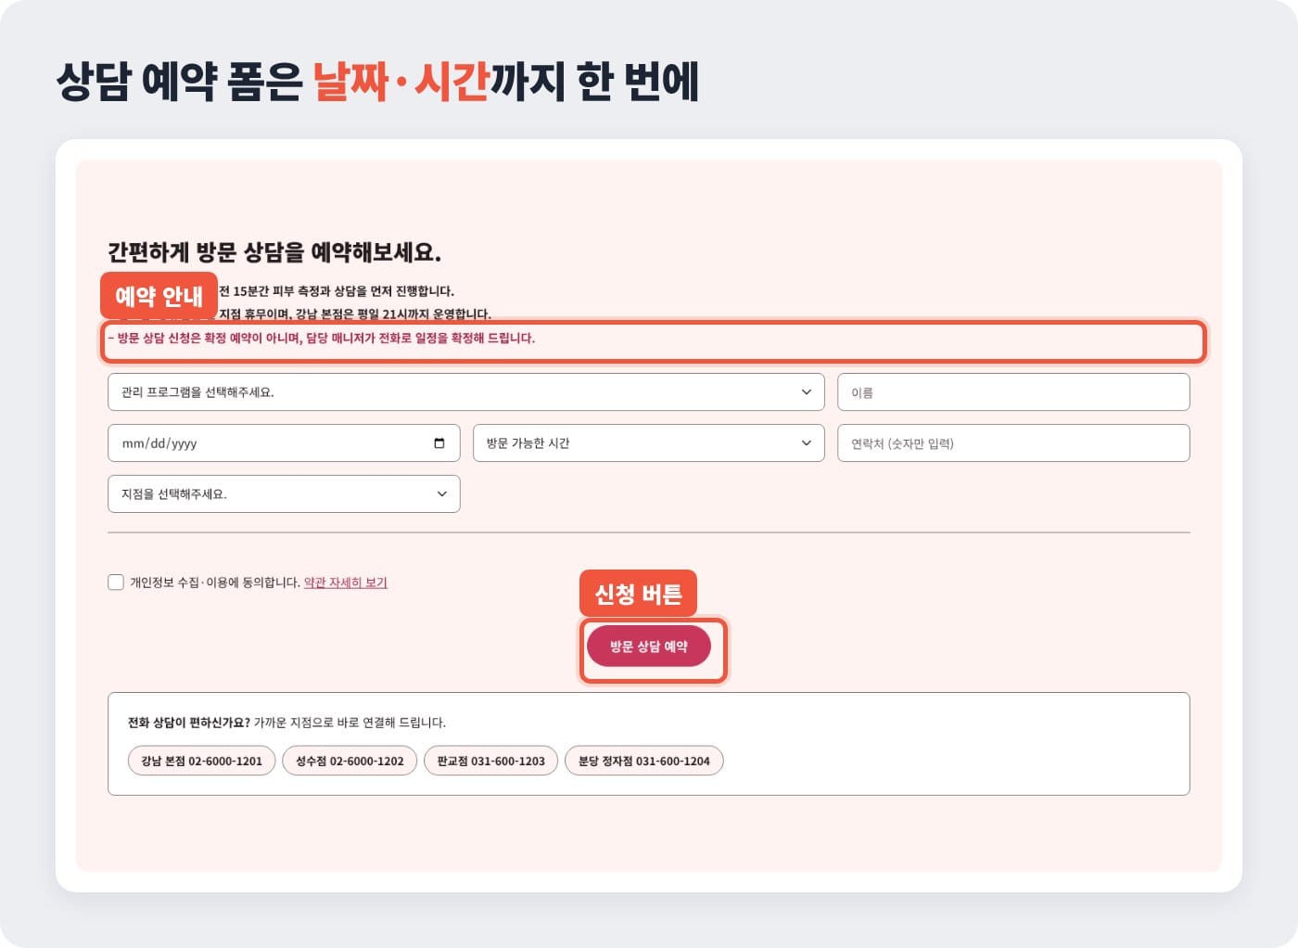
Task: Check the 개인정보 수집·이용 동의 checkbox
Action: pyautogui.click(x=116, y=583)
